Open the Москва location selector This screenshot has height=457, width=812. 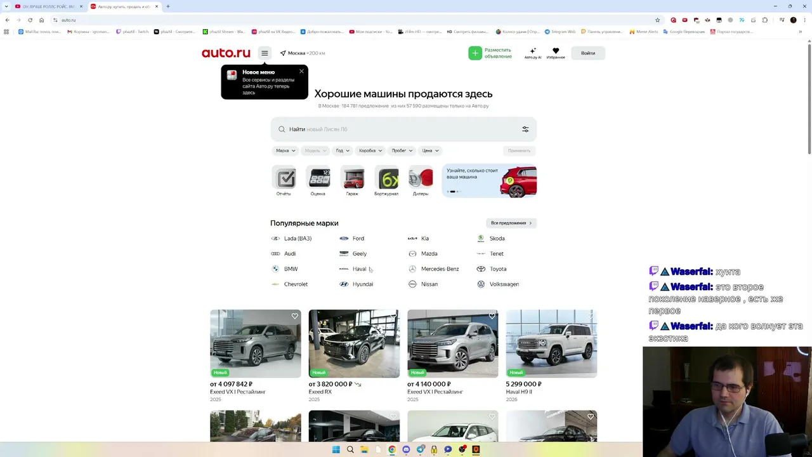click(303, 53)
